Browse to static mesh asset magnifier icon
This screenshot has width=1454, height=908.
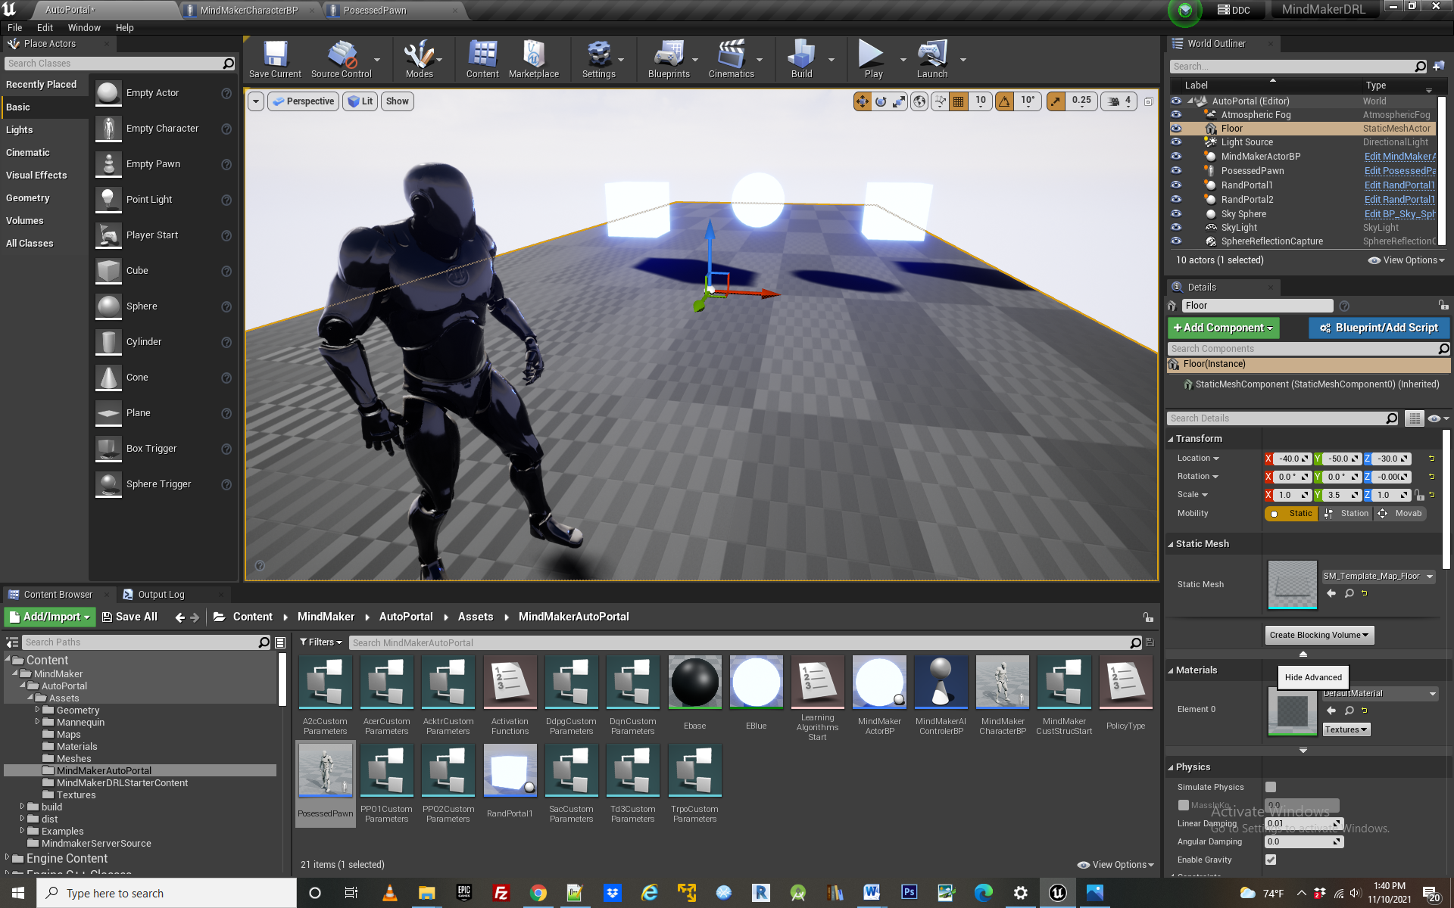click(x=1349, y=594)
